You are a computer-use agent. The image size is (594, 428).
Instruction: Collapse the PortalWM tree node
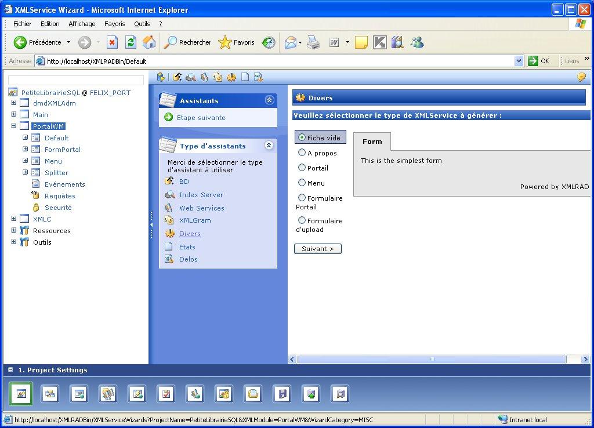[14, 126]
